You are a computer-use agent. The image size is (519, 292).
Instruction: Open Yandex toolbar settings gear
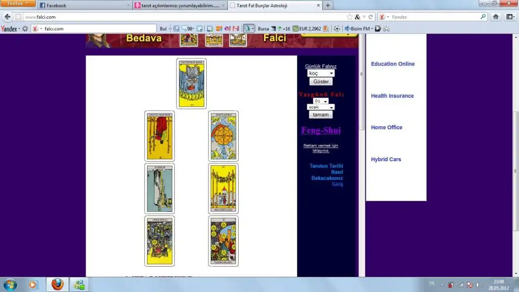25,29
